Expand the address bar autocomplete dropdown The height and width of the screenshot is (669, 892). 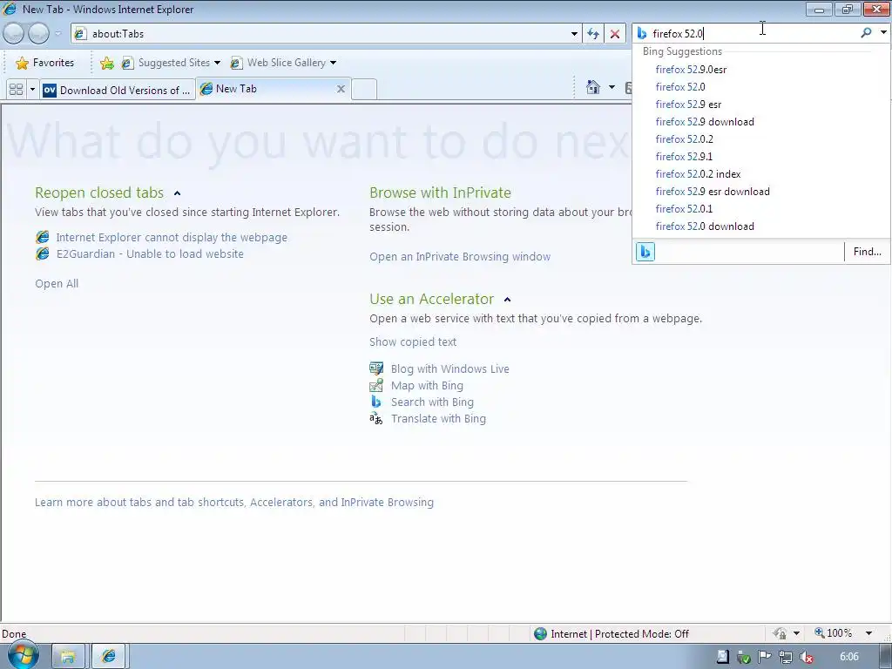[574, 34]
